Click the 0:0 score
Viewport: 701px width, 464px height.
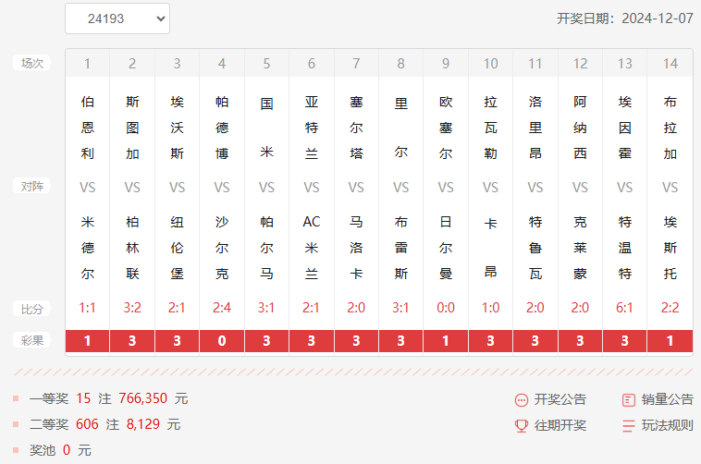coord(446,308)
